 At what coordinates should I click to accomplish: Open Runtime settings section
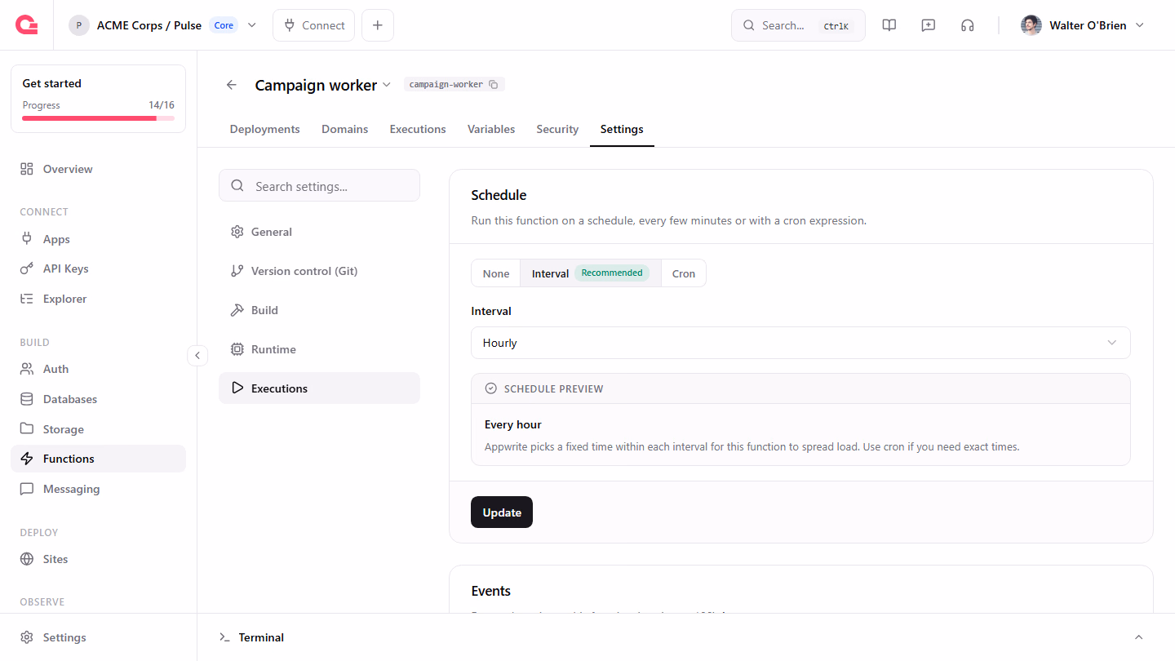(319, 349)
